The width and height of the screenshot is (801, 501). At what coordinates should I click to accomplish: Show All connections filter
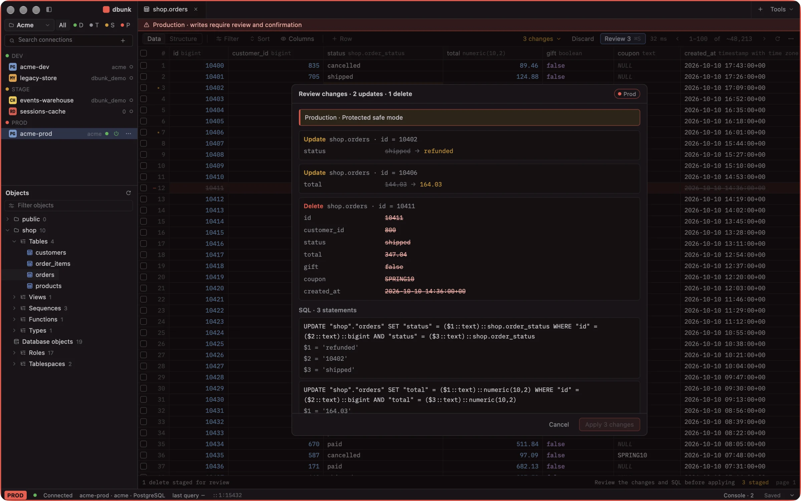62,25
